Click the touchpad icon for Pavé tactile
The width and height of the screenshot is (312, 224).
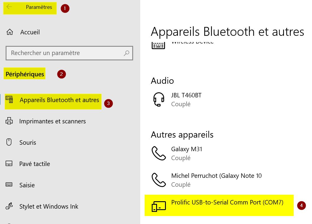coord(9,164)
